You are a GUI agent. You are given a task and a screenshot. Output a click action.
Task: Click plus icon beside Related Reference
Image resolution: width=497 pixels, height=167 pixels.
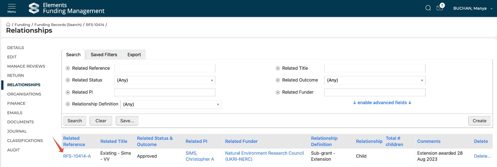pos(68,68)
